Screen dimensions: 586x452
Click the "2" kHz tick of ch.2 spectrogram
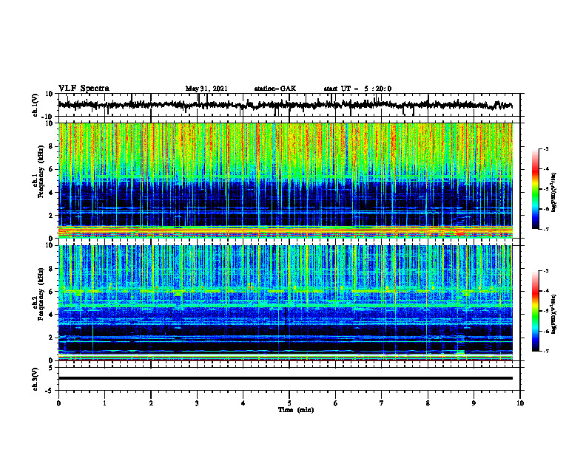[52, 338]
